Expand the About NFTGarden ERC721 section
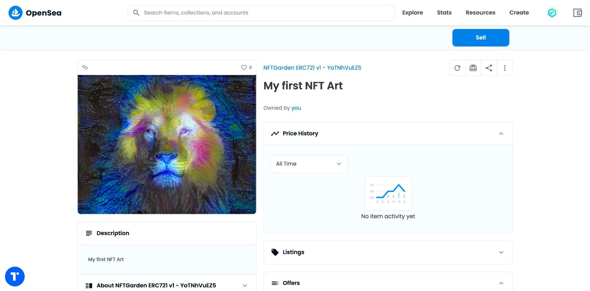This screenshot has height=291, width=590. 245,285
